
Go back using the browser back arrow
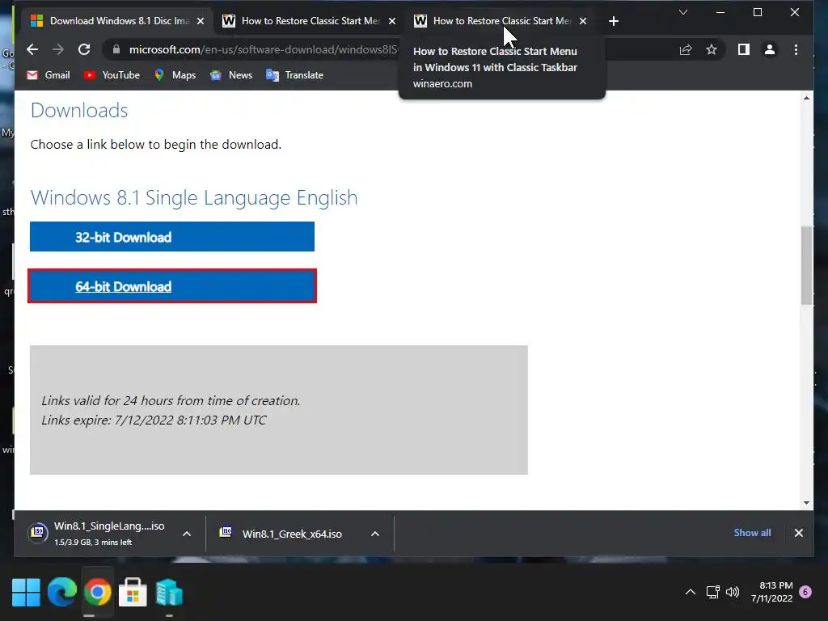click(32, 49)
